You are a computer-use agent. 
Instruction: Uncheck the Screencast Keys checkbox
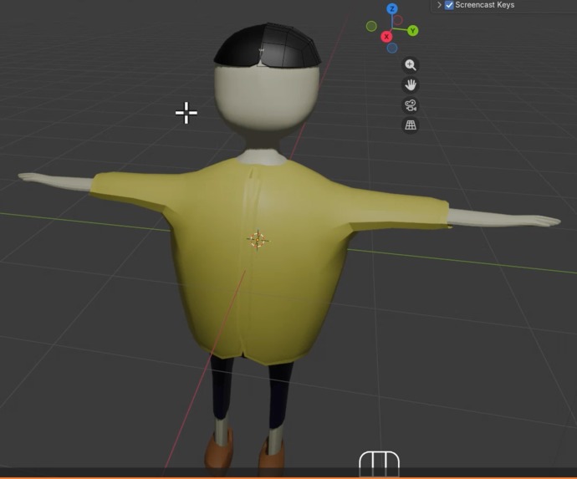(449, 5)
